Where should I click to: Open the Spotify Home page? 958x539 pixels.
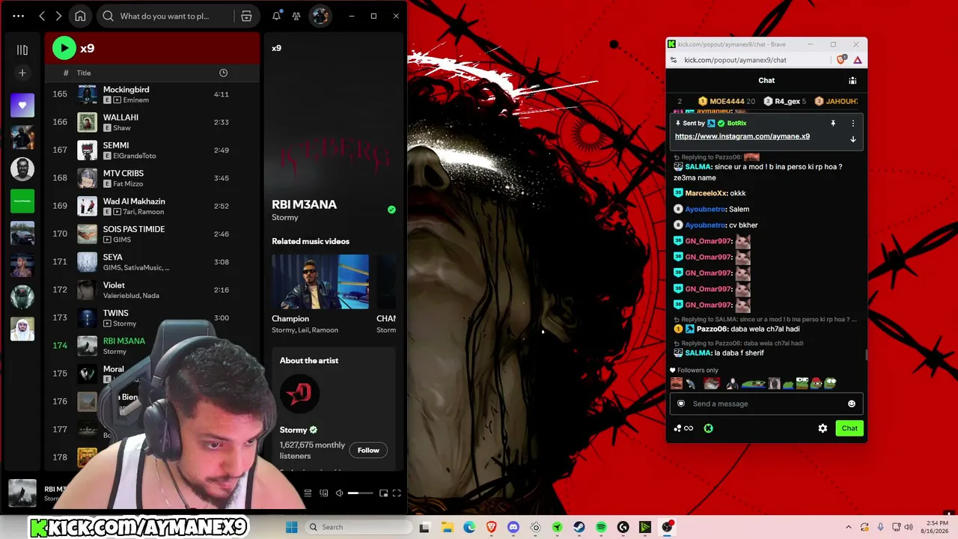(80, 16)
